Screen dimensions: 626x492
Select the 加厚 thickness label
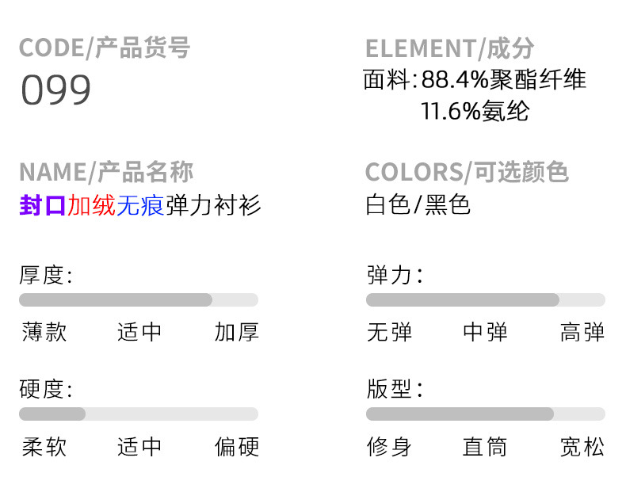236,332
